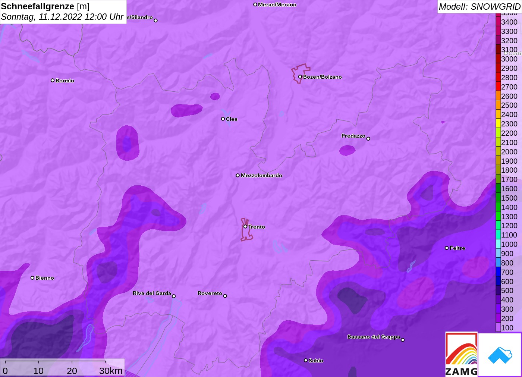
Task: Click the Meran/Merano map marker
Action: (x=255, y=4)
